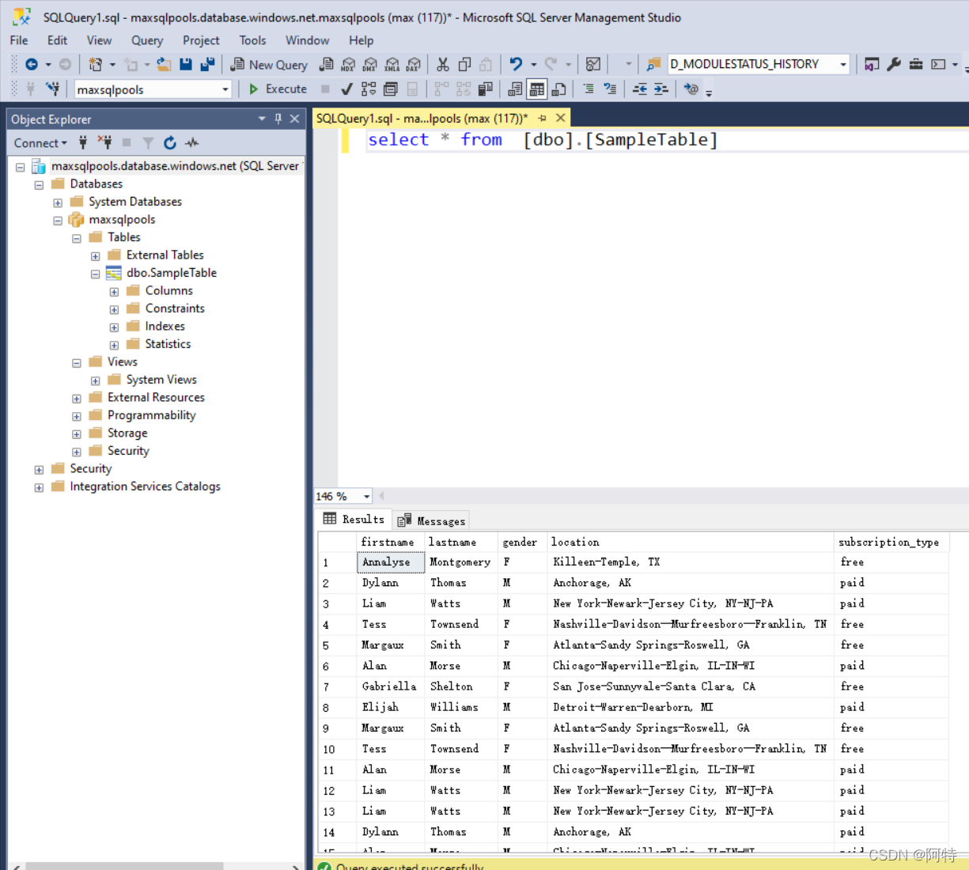Click the Copy icon in the toolbar
Viewport: 969px width, 870px height.
click(x=464, y=64)
